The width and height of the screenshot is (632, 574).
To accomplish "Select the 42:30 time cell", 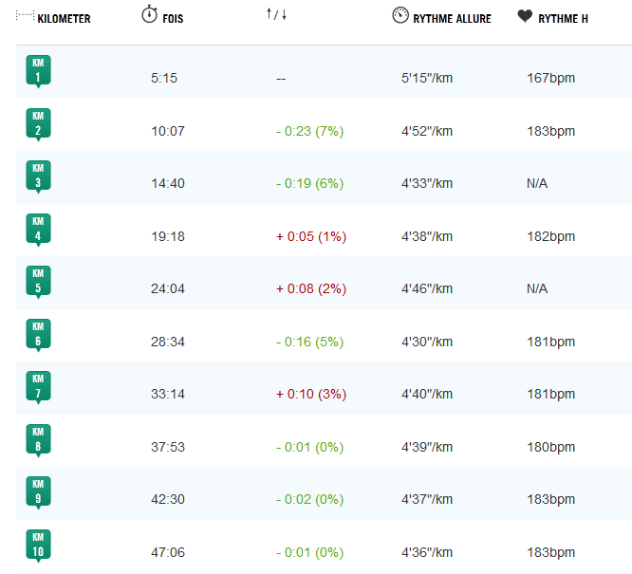I will click(x=168, y=499).
